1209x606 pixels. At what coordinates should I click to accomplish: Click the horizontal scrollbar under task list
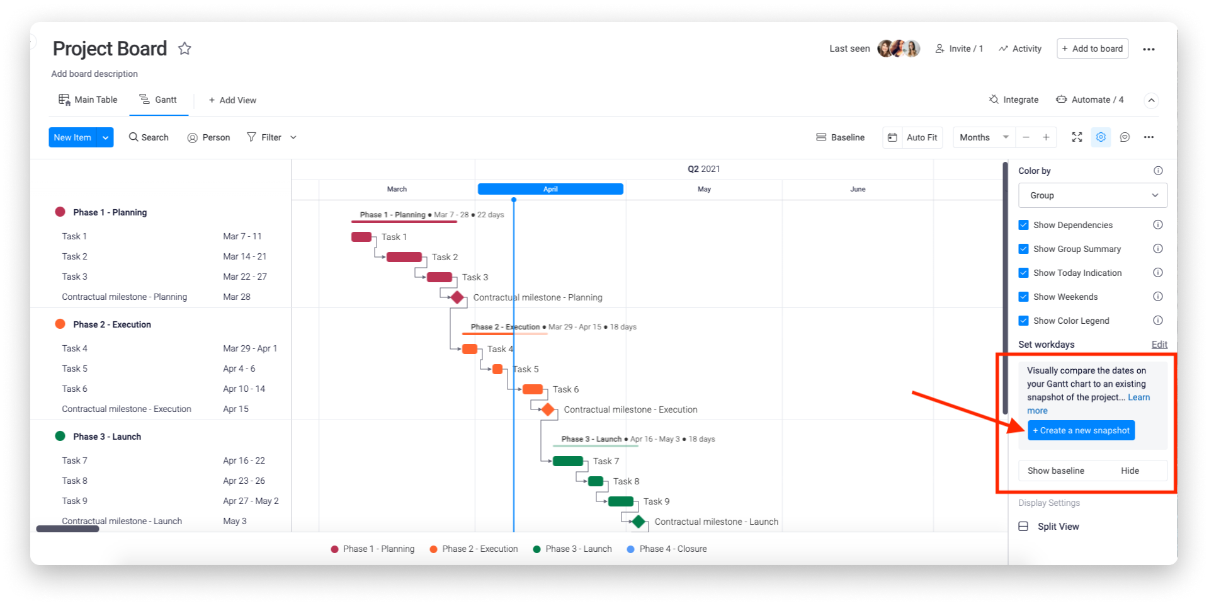click(x=67, y=529)
